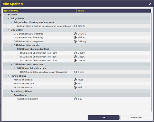Collapse the Monats-Bilanz group

[8, 76]
